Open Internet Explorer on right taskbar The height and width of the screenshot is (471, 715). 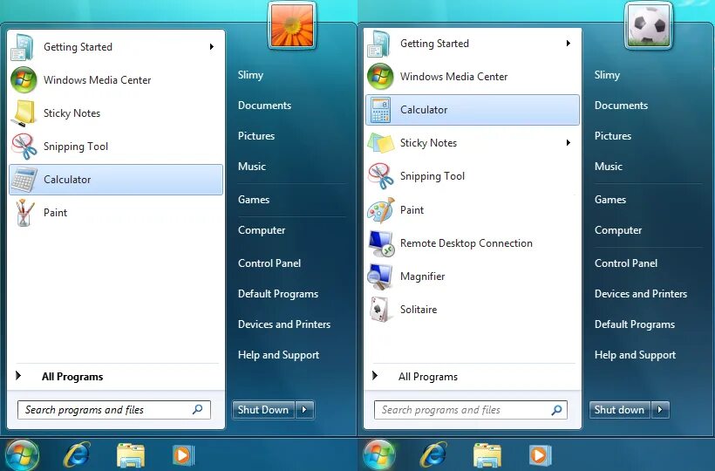433,455
